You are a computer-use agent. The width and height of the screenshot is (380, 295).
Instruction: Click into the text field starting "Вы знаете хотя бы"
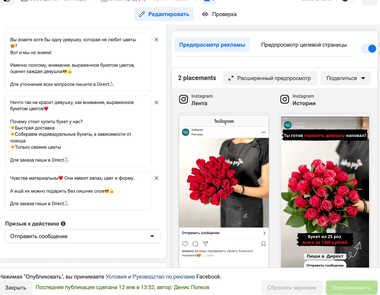click(78, 62)
